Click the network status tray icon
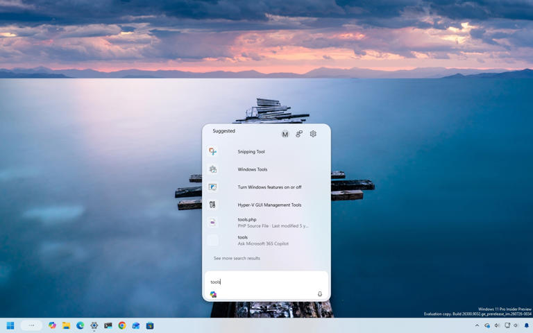This screenshot has width=533, height=333. [507, 325]
